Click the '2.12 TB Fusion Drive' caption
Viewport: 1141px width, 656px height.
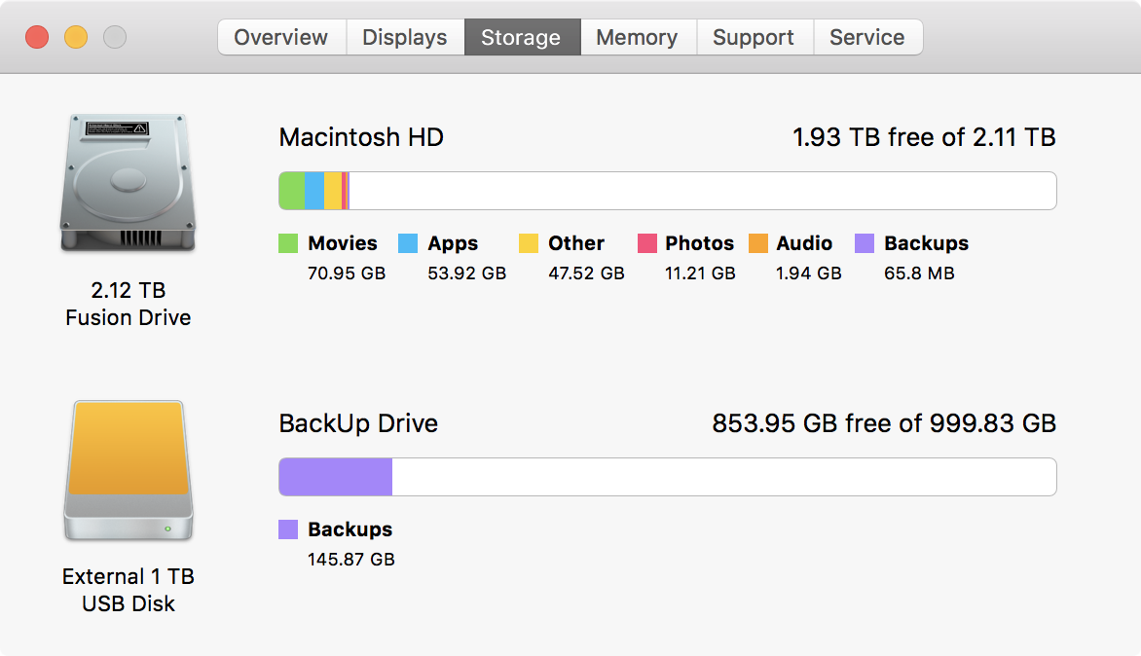[129, 304]
